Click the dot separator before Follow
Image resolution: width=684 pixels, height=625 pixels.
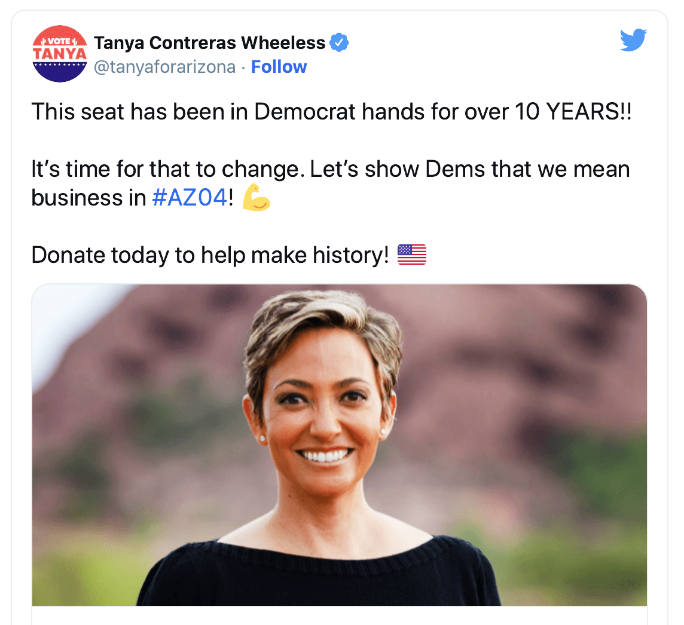243,68
